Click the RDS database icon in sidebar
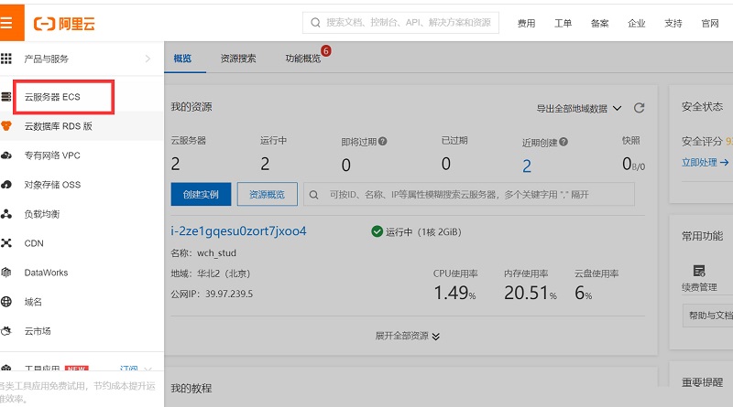Viewport: 733px width, 407px height. pyautogui.click(x=6, y=125)
